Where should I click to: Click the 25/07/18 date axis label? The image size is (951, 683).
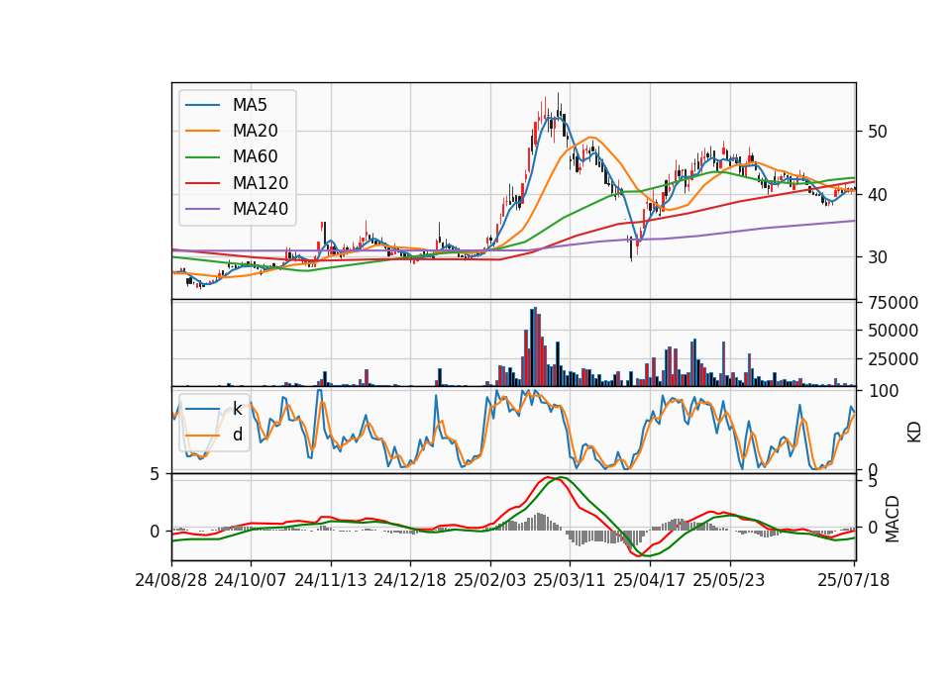[x=853, y=580]
